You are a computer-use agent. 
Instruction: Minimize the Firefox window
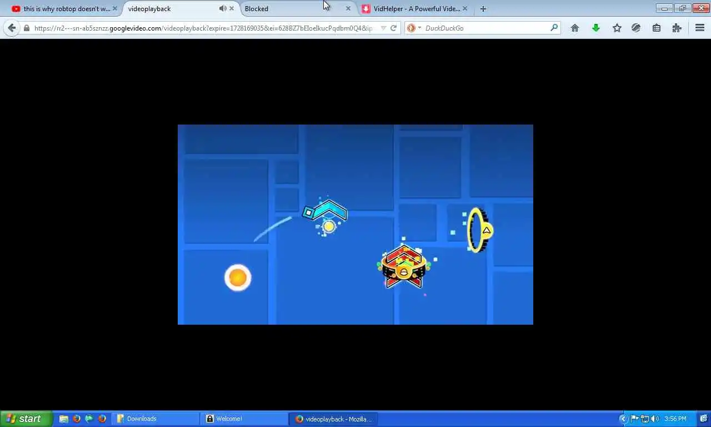[664, 8]
